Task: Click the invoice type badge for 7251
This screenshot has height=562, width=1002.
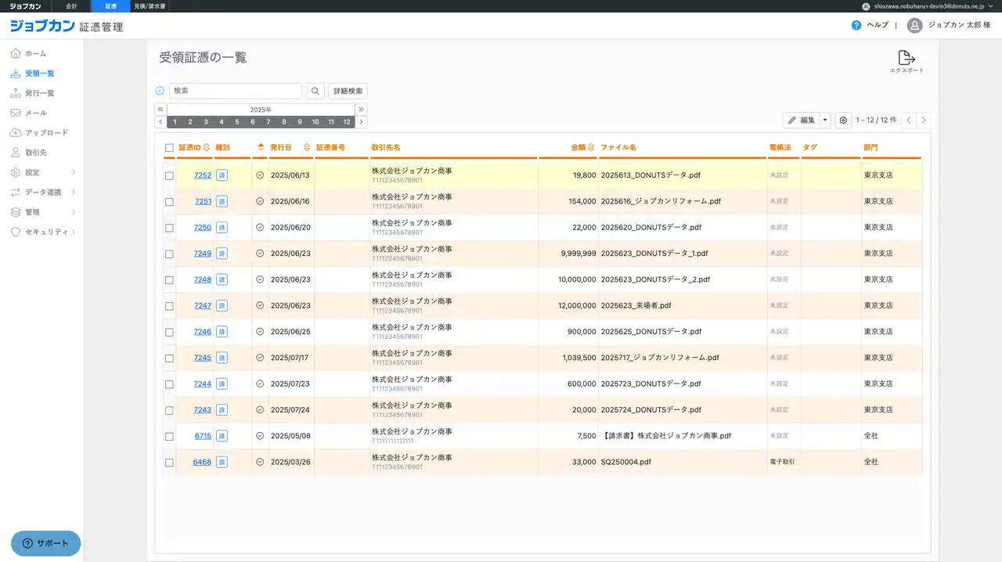Action: pos(222,201)
